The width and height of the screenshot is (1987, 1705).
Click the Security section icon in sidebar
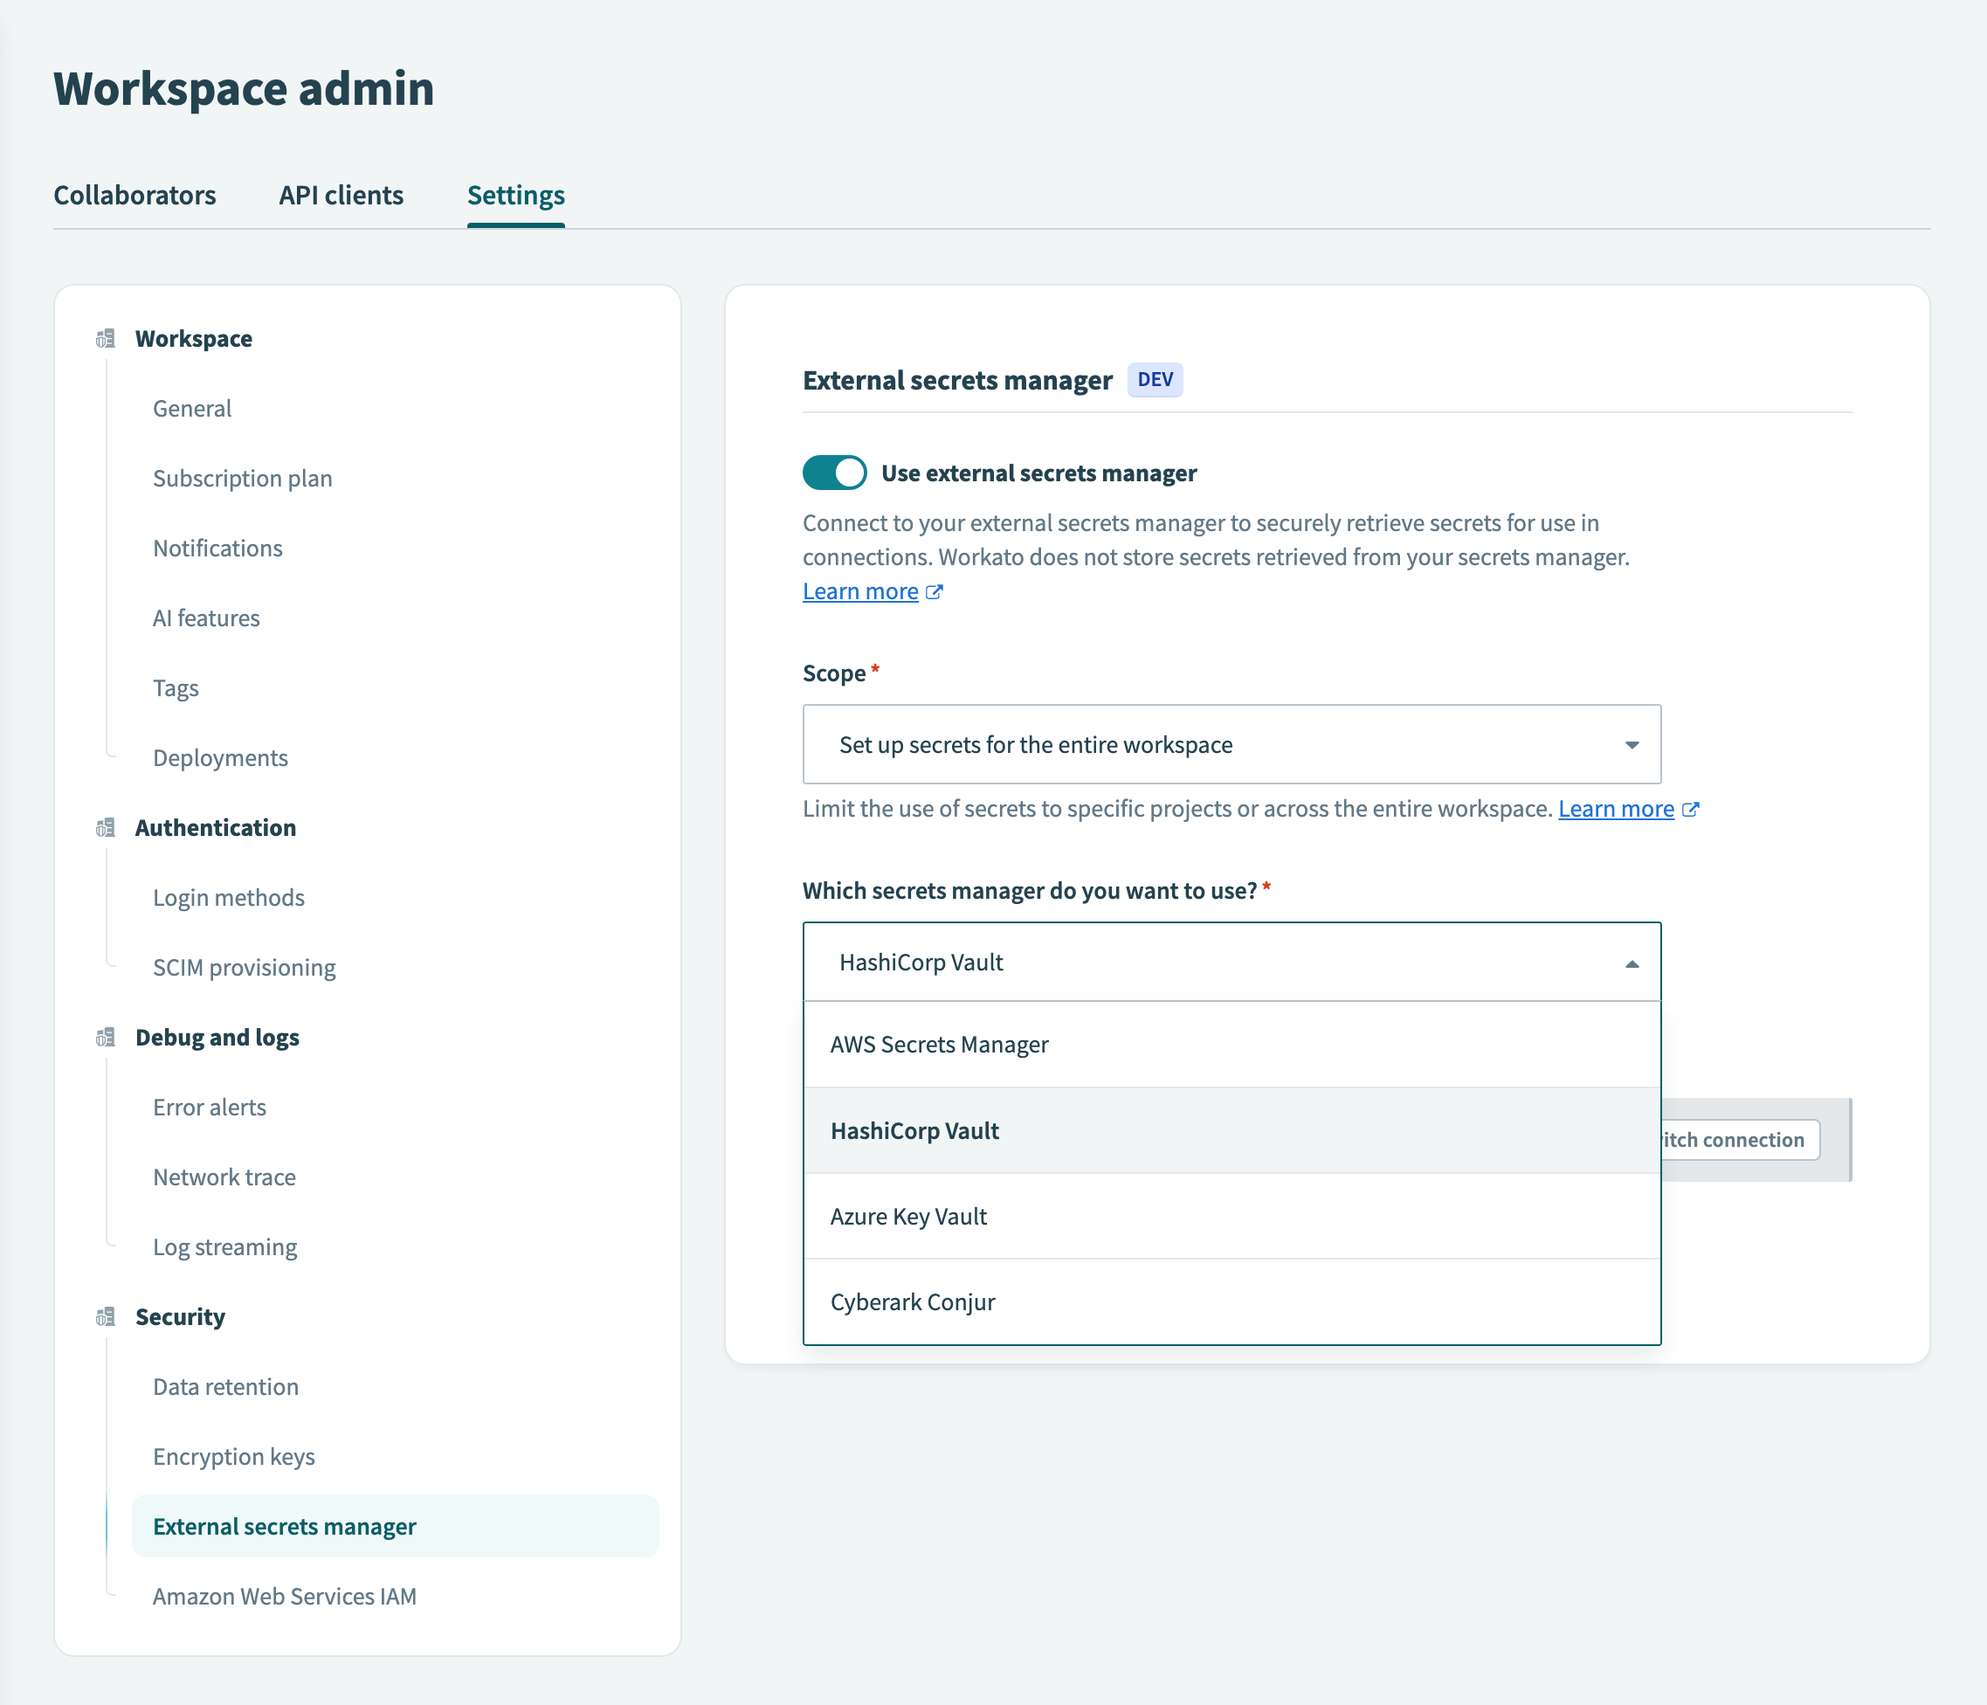tap(106, 1315)
